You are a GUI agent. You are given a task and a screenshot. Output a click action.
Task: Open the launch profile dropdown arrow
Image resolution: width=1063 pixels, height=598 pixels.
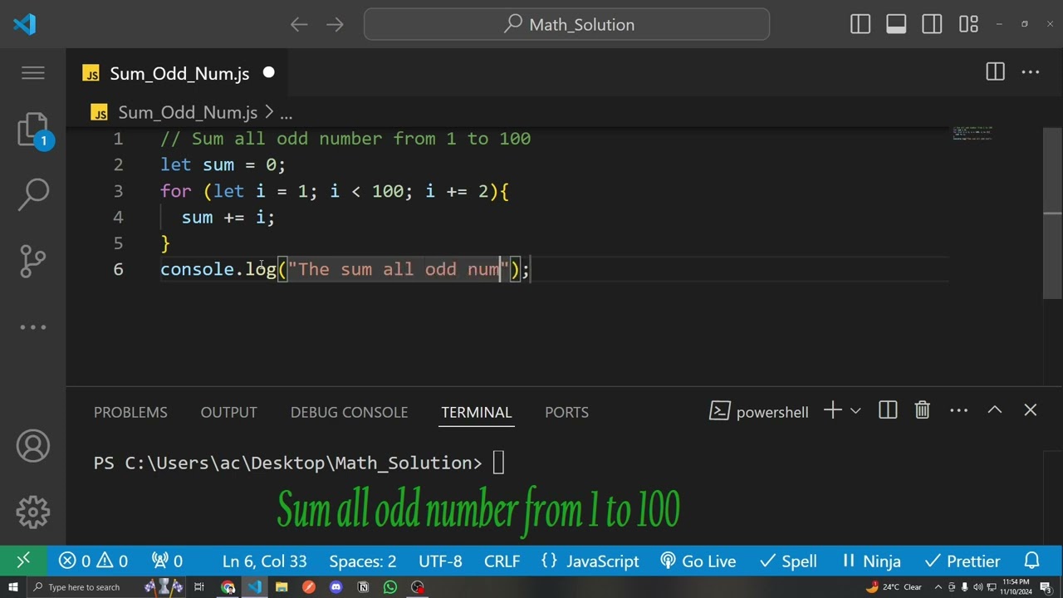tap(855, 410)
